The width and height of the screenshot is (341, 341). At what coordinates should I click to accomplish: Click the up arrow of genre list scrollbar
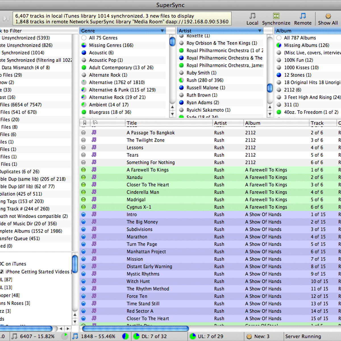point(172,107)
